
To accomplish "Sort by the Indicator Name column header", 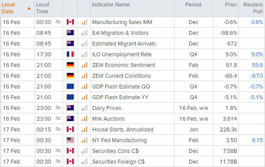I will pyautogui.click(x=111, y=5).
